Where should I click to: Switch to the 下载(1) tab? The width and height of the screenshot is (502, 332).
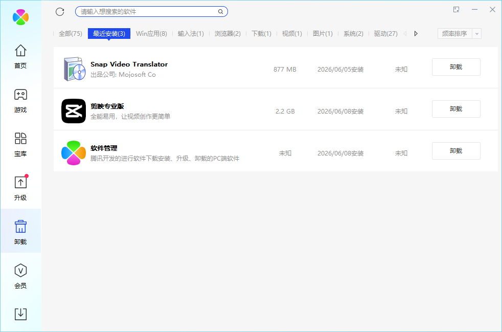[x=261, y=33]
